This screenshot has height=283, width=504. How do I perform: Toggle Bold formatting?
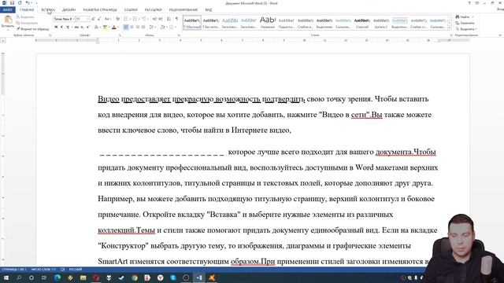pos(56,28)
